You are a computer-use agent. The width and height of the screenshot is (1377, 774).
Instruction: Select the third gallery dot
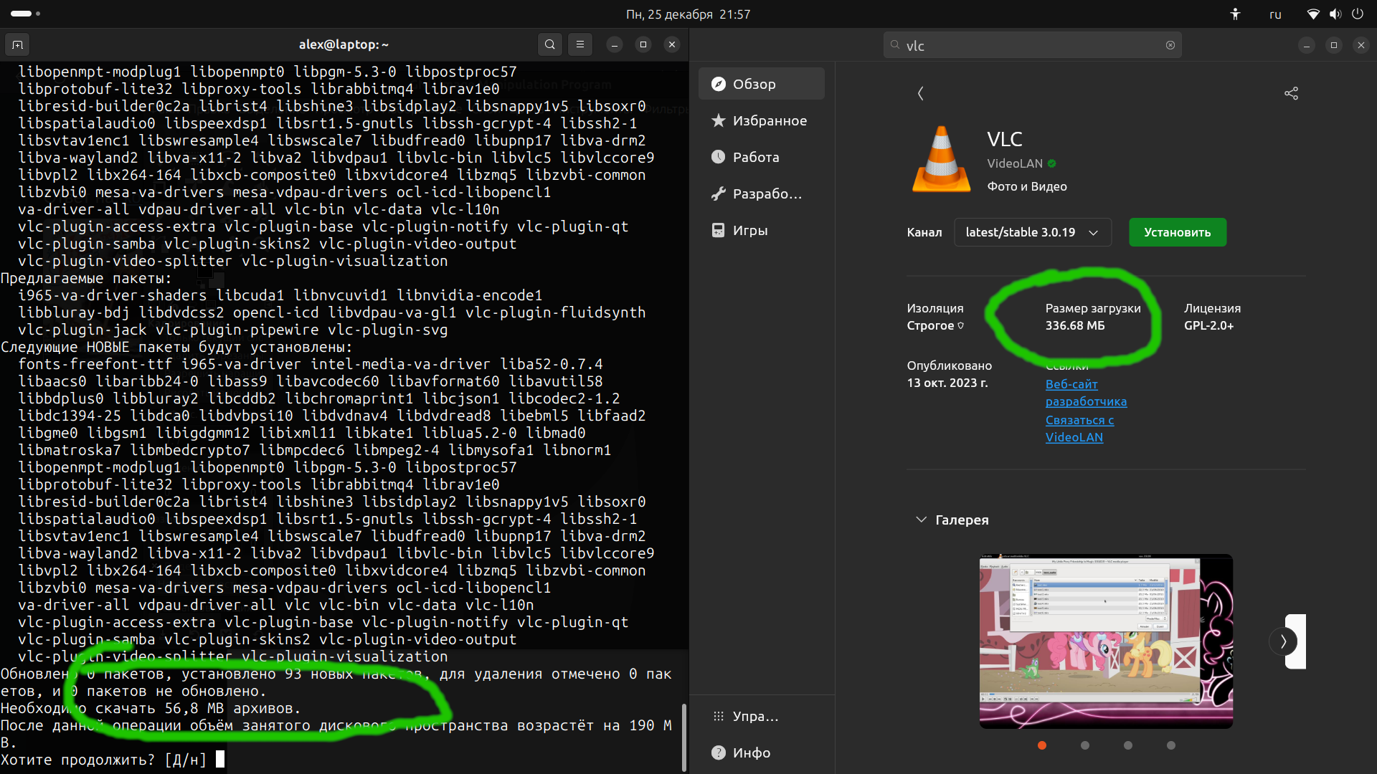(x=1128, y=745)
